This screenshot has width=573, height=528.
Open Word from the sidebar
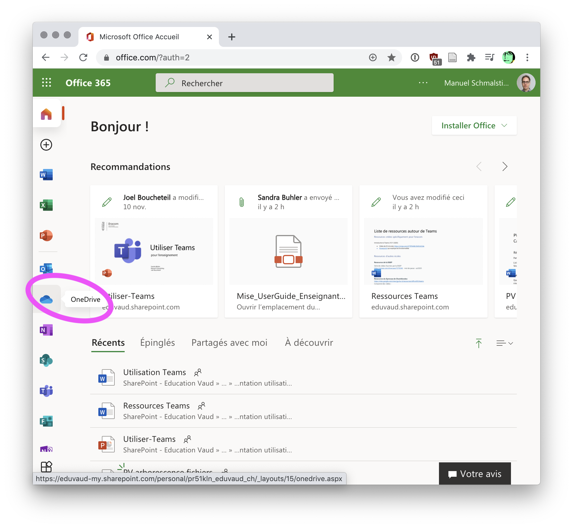point(46,175)
